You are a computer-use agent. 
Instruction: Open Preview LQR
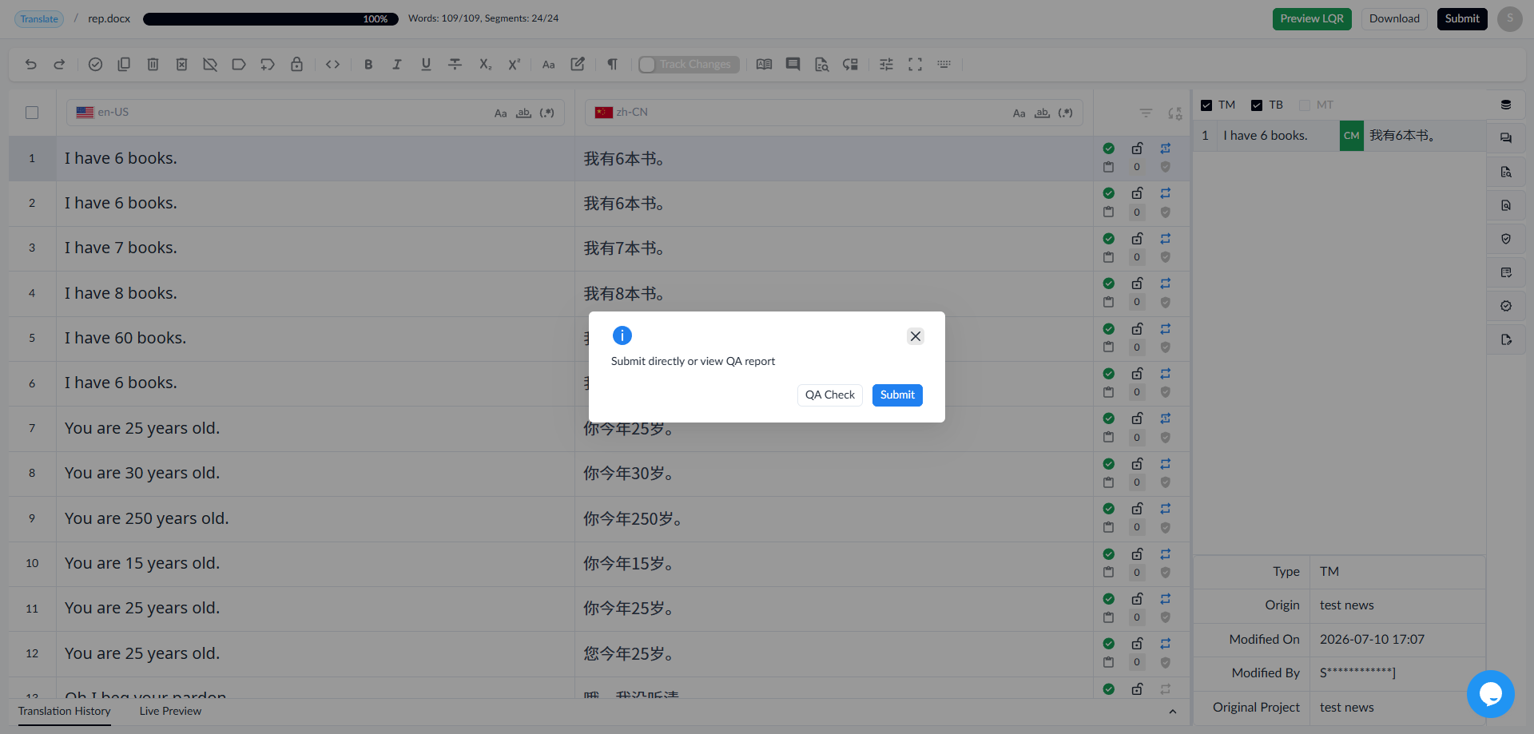click(1312, 18)
